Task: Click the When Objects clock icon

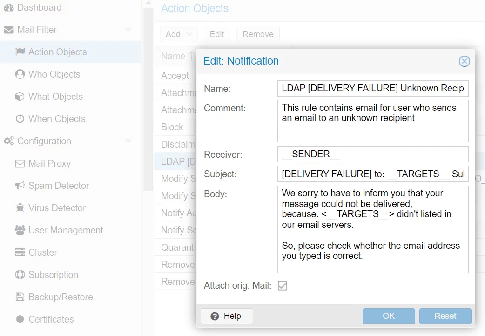Action: pyautogui.click(x=20, y=119)
